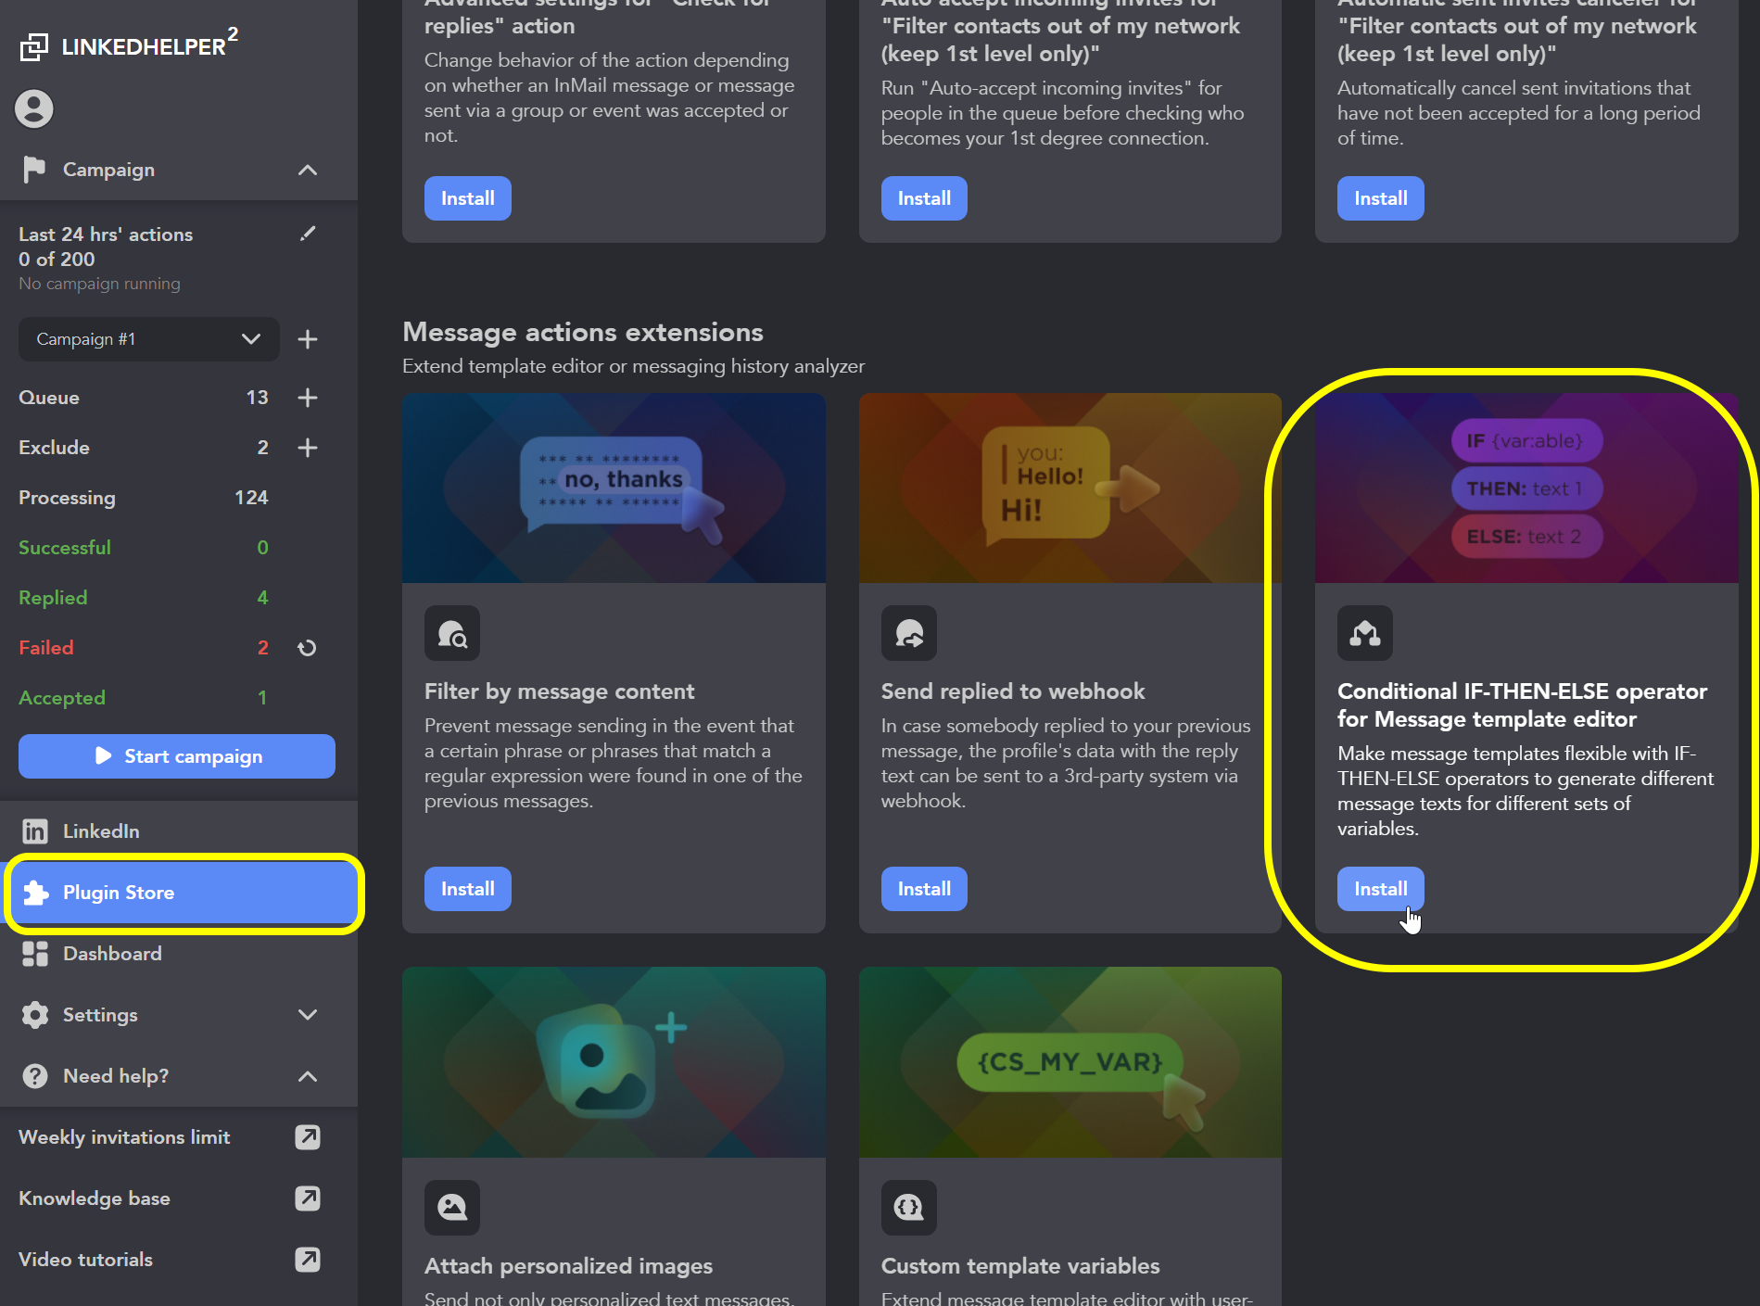Click the Campaign flag icon
This screenshot has width=1760, height=1306.
34,170
